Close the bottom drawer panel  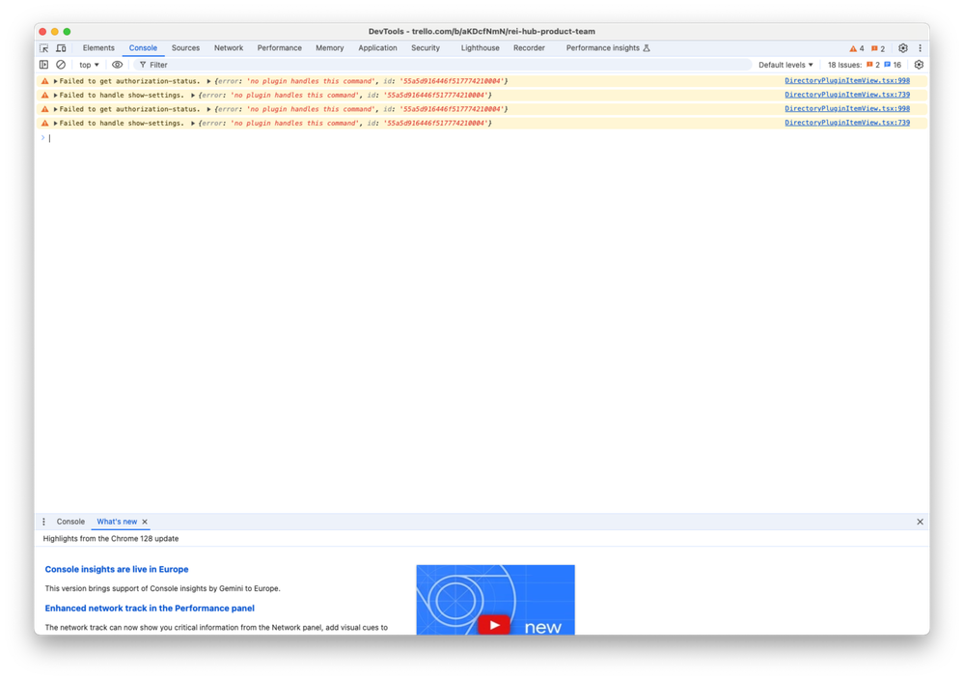[920, 522]
